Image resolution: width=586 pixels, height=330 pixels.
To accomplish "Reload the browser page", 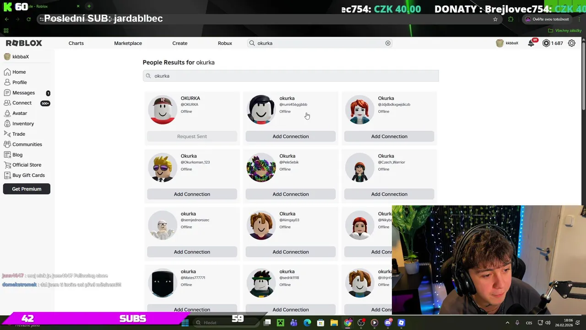I will (28, 19).
